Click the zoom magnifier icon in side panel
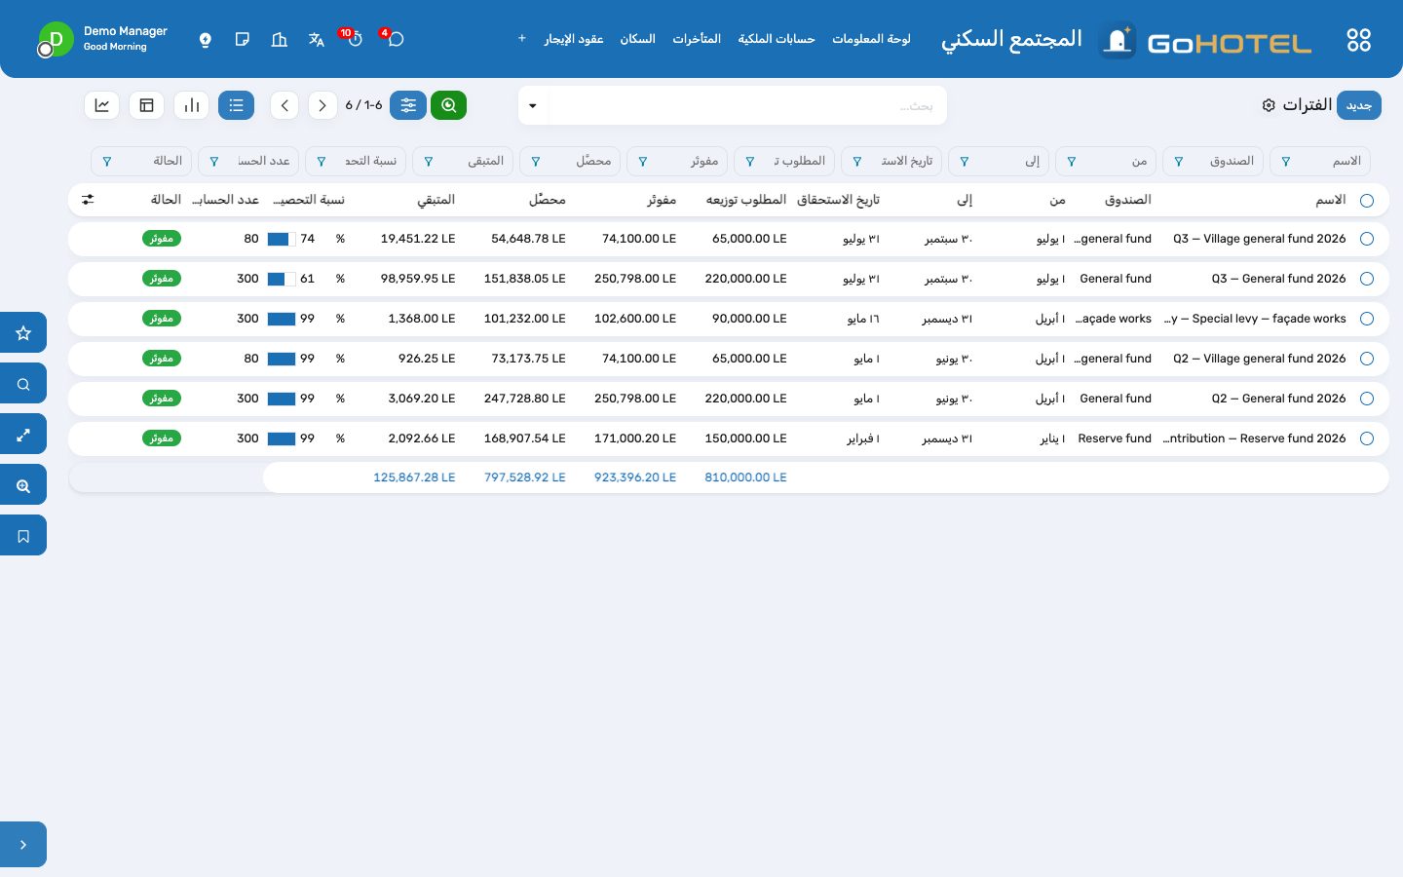 (23, 485)
